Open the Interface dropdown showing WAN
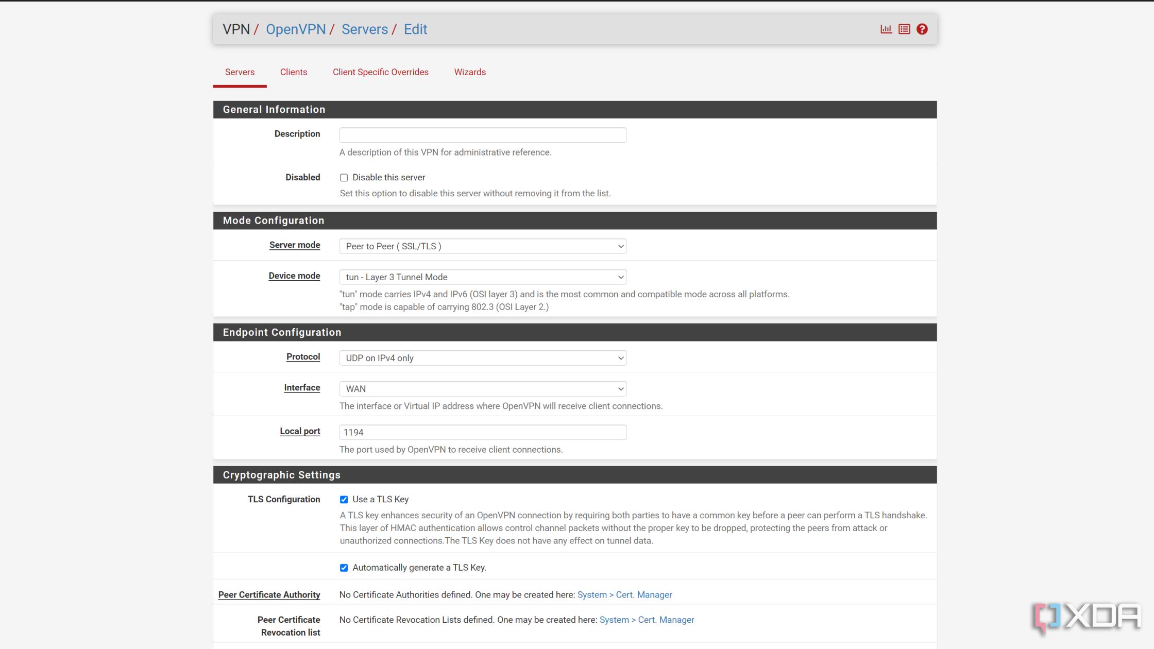 click(483, 389)
